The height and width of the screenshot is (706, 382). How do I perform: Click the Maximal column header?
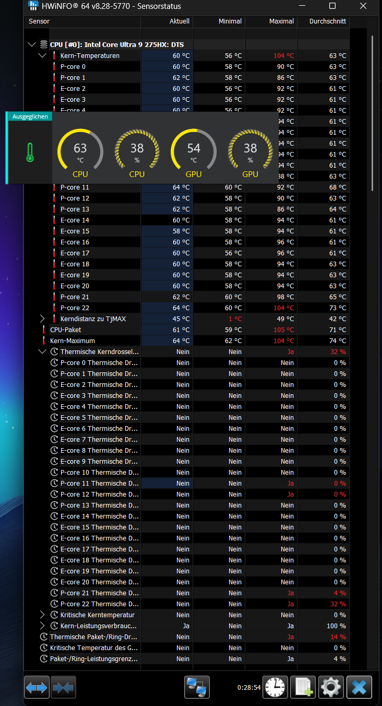[271, 22]
